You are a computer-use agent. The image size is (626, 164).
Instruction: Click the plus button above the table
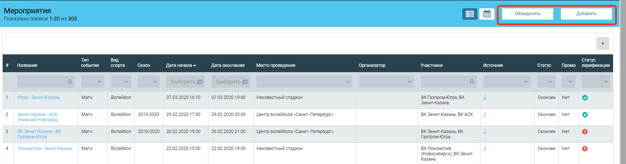pyautogui.click(x=603, y=43)
